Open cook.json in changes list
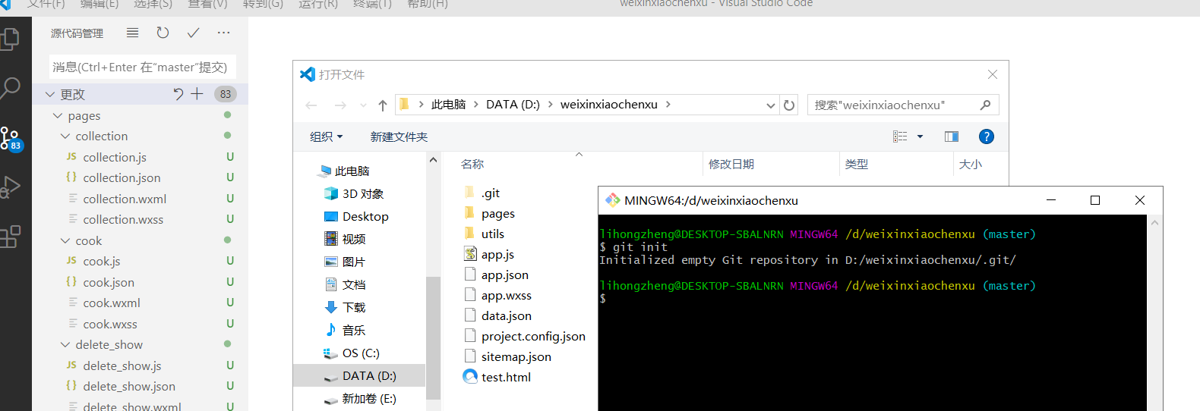 109,282
